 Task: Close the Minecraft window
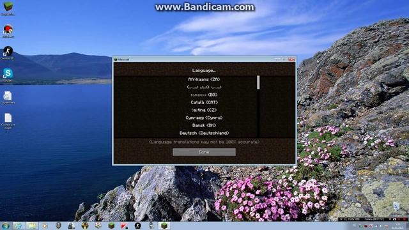click(x=292, y=59)
